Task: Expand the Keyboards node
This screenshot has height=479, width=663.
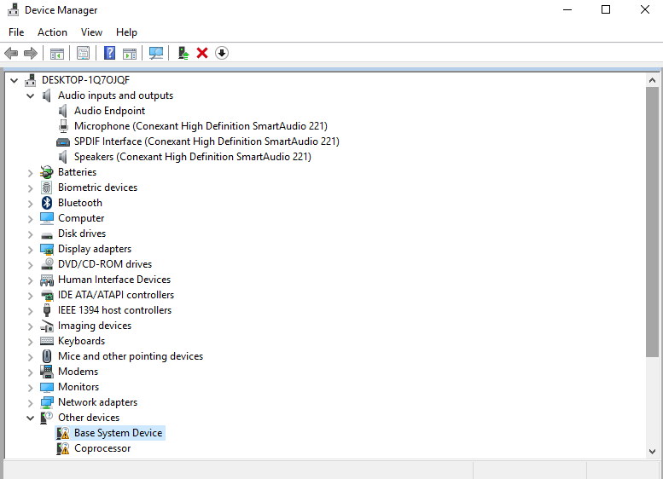Action: (31, 342)
